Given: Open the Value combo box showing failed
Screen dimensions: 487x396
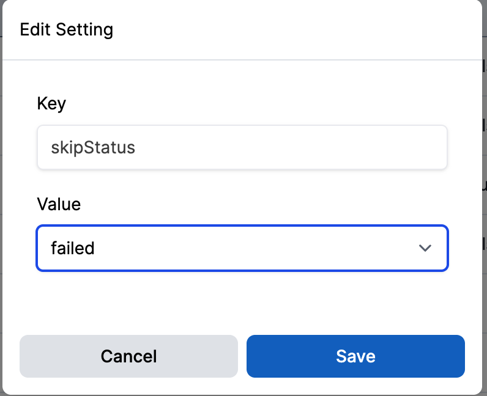Looking at the screenshot, I should pyautogui.click(x=242, y=248).
